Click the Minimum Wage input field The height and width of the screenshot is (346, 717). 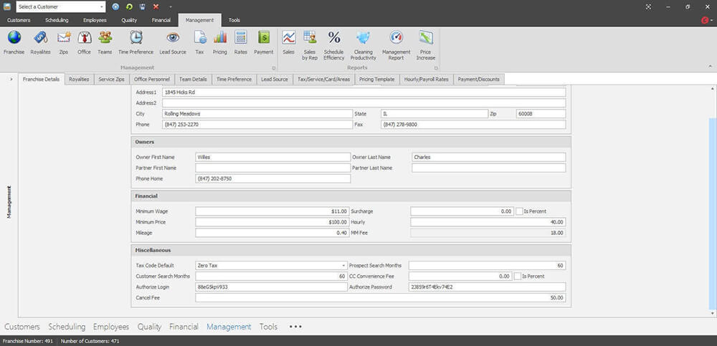coord(272,211)
